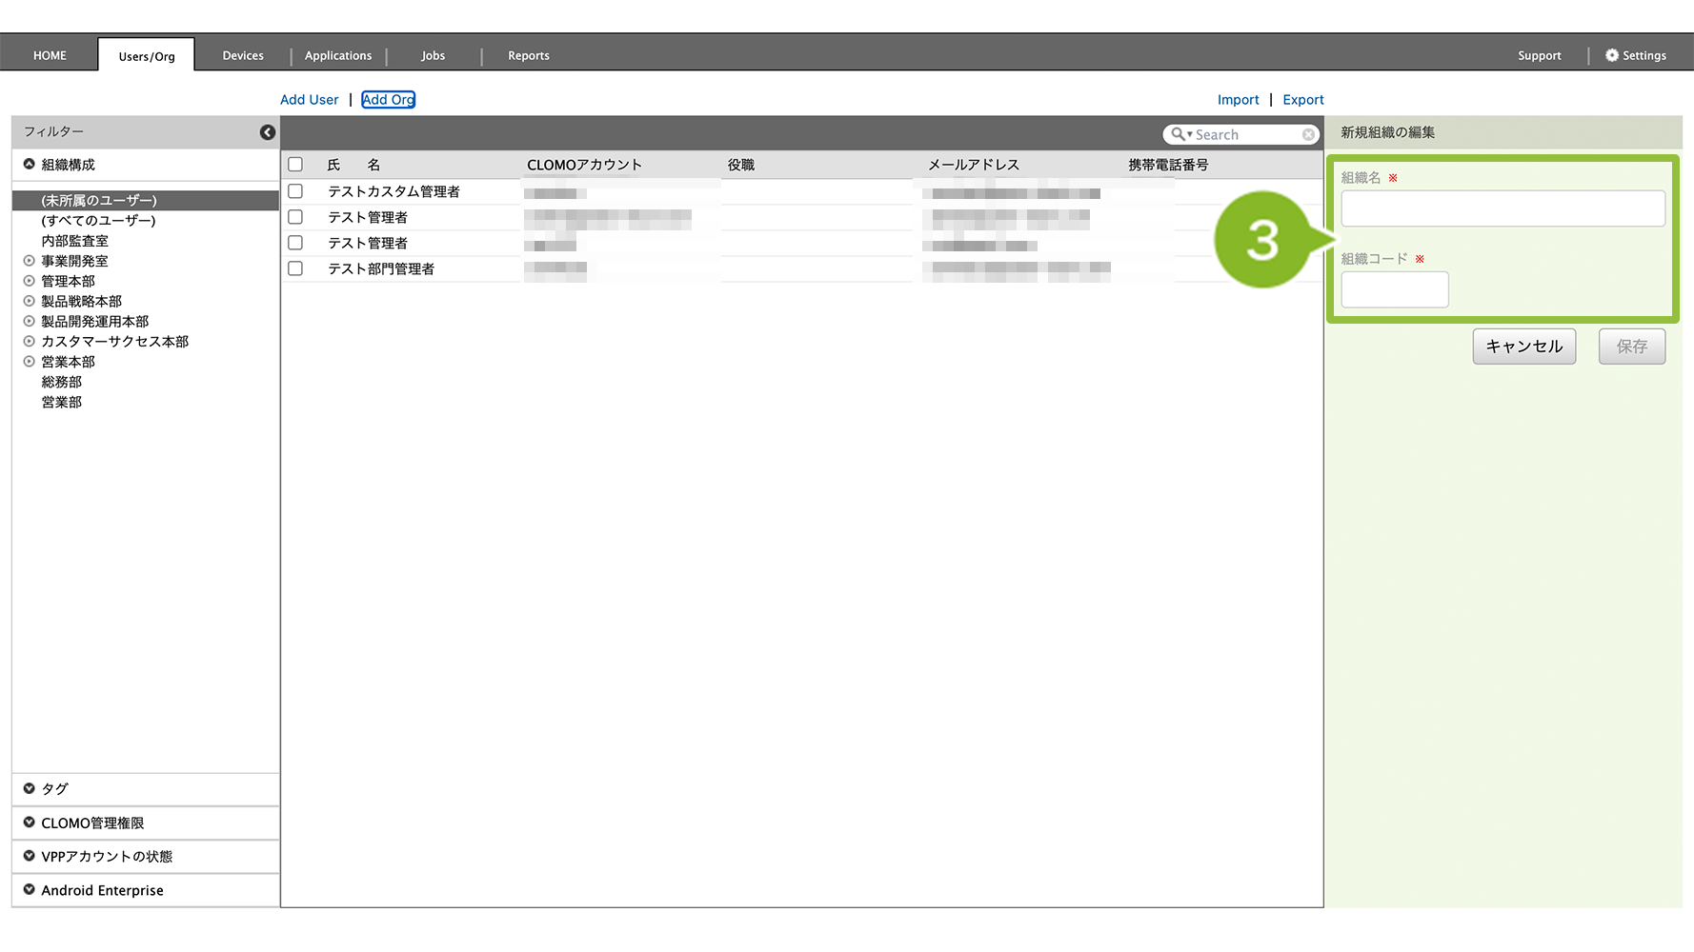Select (すべてのユーザー) in the tree
This screenshot has width=1694, height=952.
coord(98,221)
